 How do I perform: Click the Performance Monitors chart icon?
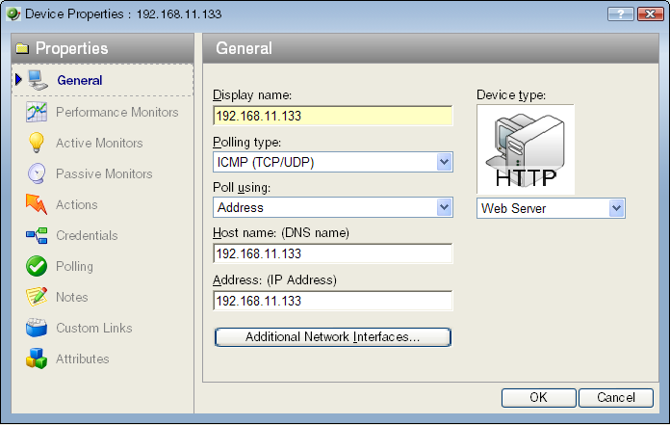(37, 112)
